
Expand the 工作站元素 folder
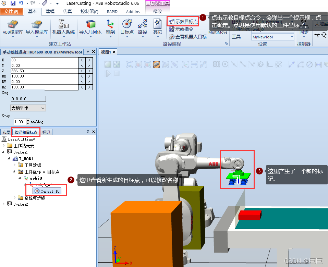click(3, 145)
